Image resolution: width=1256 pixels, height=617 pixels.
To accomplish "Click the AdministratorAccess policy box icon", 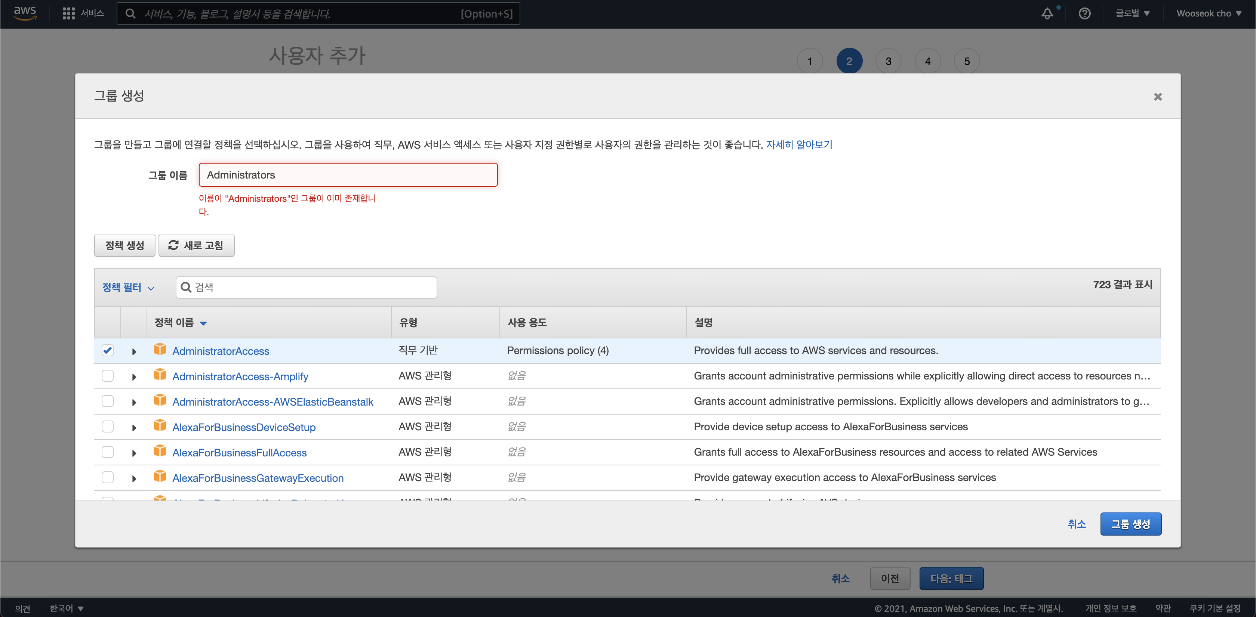I will (x=160, y=350).
